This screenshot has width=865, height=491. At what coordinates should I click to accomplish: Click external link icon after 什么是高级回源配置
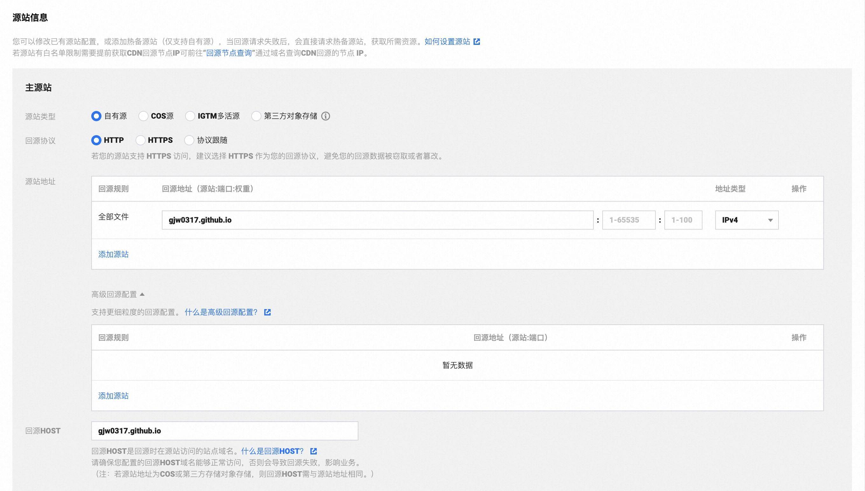point(267,312)
